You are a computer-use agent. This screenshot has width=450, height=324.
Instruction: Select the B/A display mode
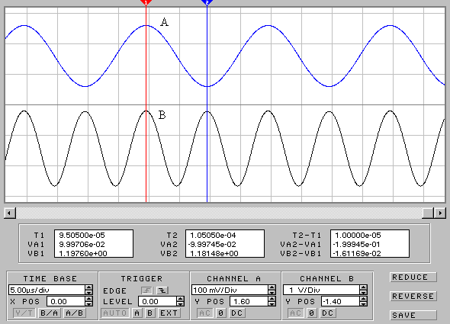[49, 313]
